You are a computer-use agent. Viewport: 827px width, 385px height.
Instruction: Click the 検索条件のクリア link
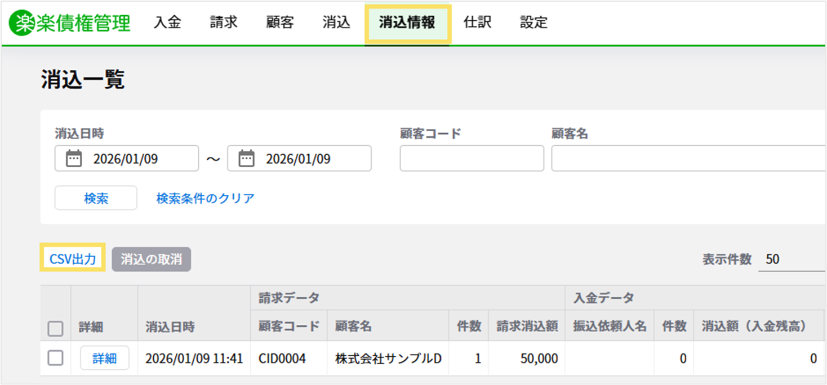pyautogui.click(x=205, y=198)
